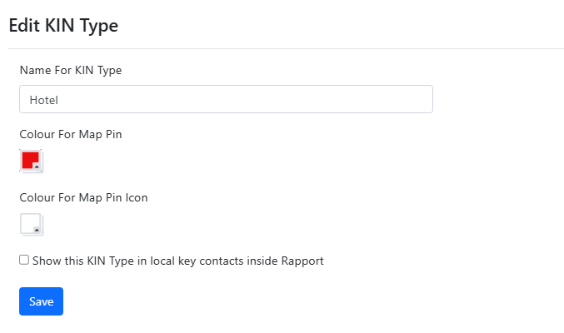The height and width of the screenshot is (333, 564).
Task: Select the red fill of the pin colour
Action: 29,158
